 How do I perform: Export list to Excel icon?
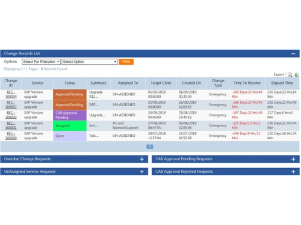(296, 74)
